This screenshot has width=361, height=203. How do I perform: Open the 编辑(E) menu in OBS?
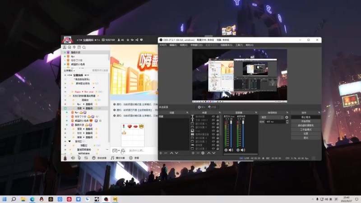[x=173, y=45]
